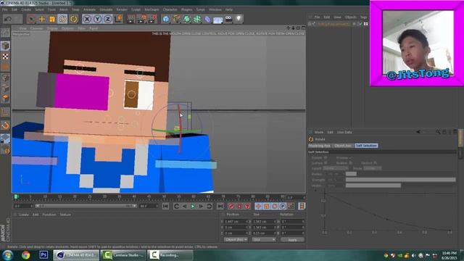Launch Google Chrome from the taskbar
Viewport: 464px width, 261px height.
click(x=26, y=255)
